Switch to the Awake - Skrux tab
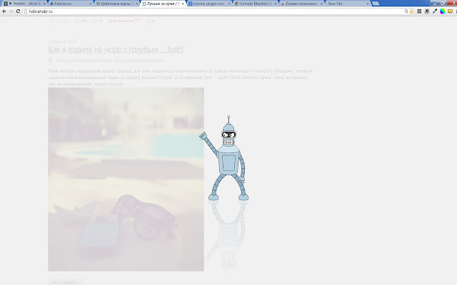Viewport: 457px width, 285px height. (x=25, y=4)
